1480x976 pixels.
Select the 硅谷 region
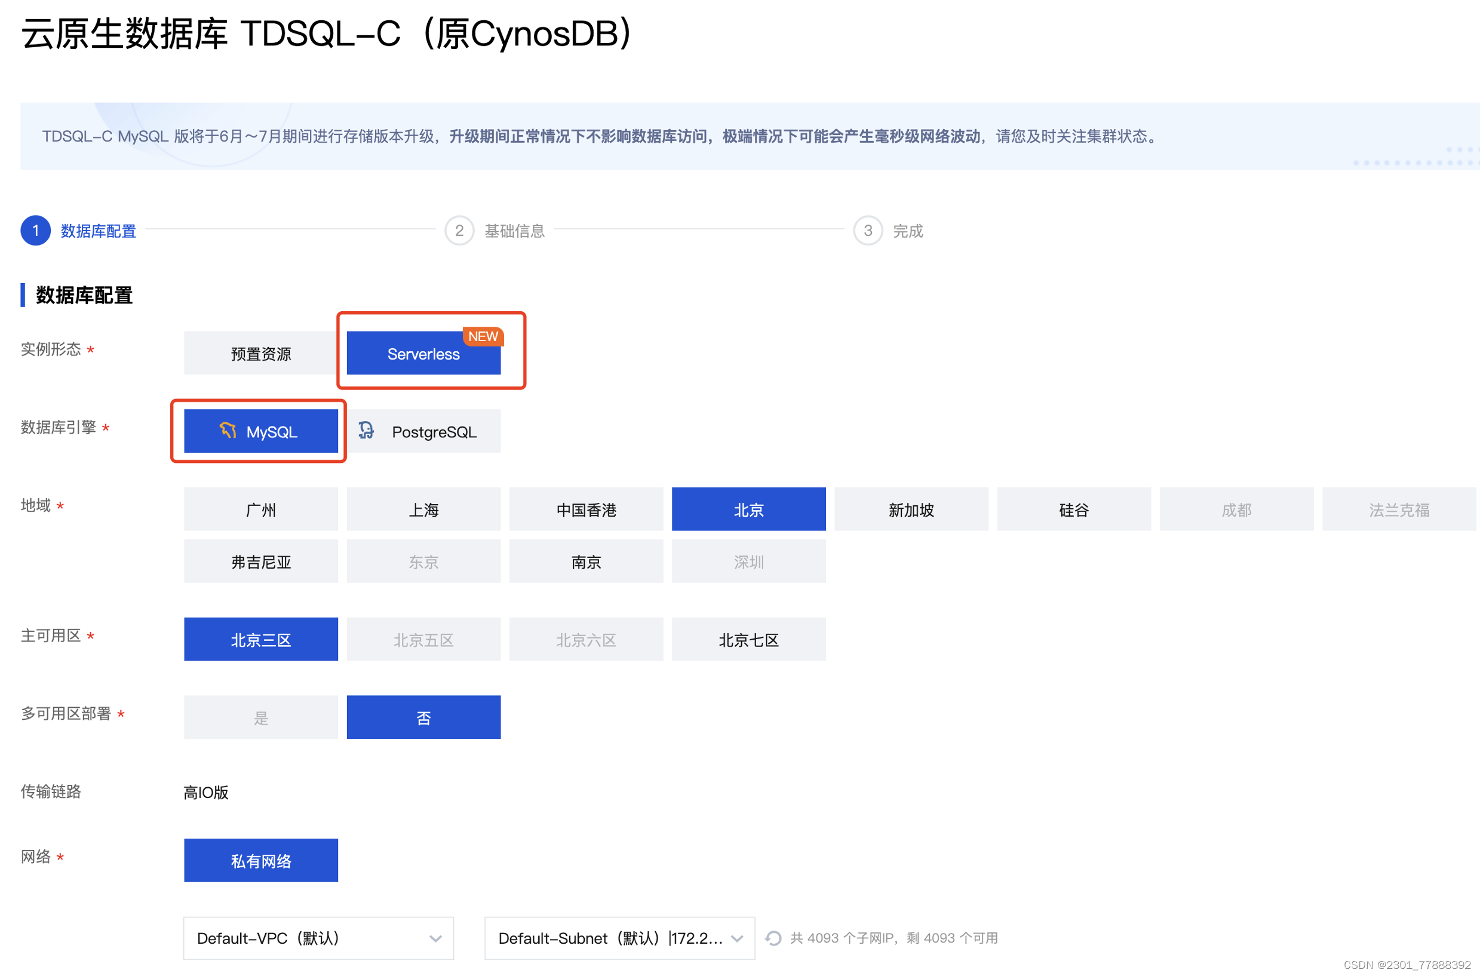1074,509
